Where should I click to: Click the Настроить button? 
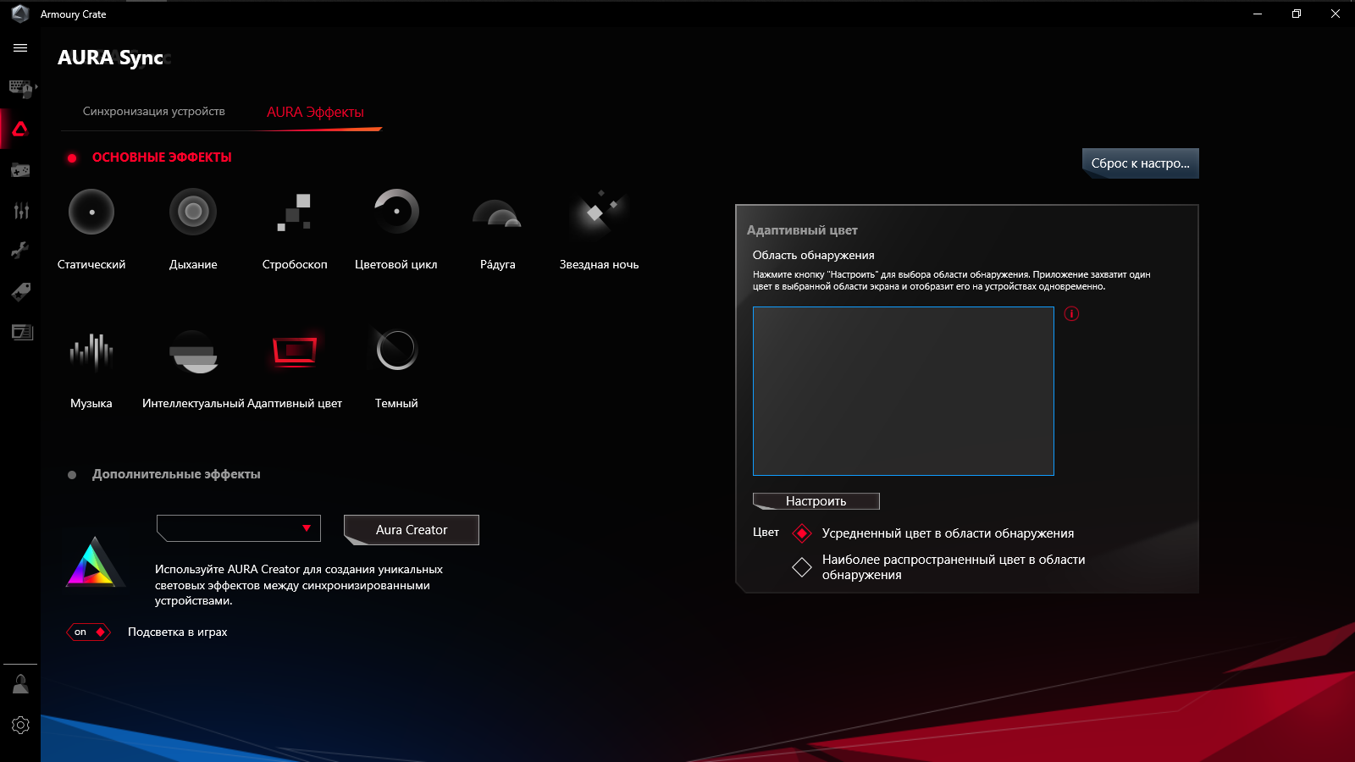[816, 501]
